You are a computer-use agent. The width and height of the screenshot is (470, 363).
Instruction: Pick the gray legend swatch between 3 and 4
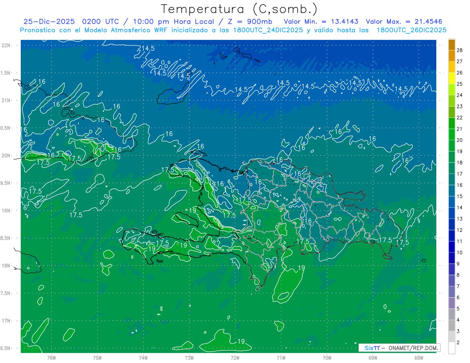452,325
